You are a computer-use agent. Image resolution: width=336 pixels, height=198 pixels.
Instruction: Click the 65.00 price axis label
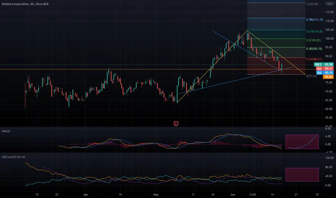[x=330, y=100]
